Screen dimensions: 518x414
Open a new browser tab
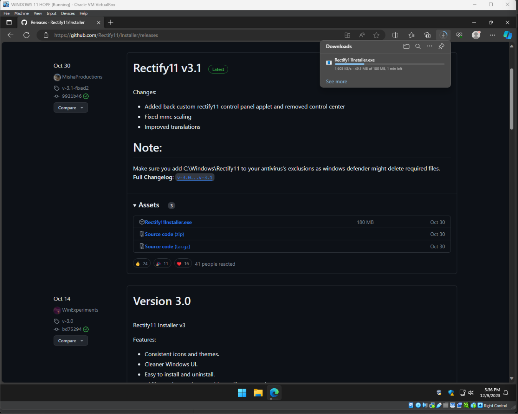(x=111, y=22)
